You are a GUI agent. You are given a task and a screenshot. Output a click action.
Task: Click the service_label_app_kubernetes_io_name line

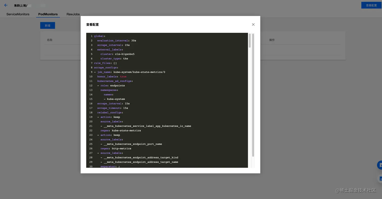click(146, 126)
